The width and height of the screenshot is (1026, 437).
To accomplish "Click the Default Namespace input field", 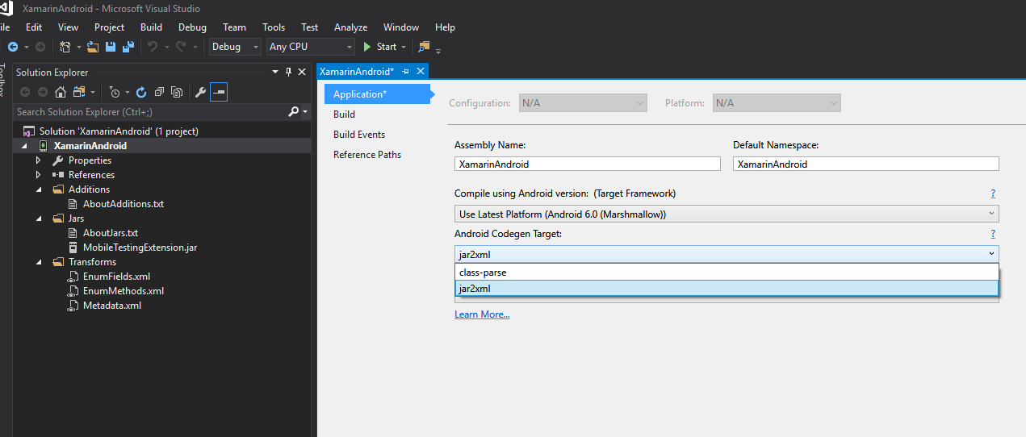I will [x=866, y=164].
